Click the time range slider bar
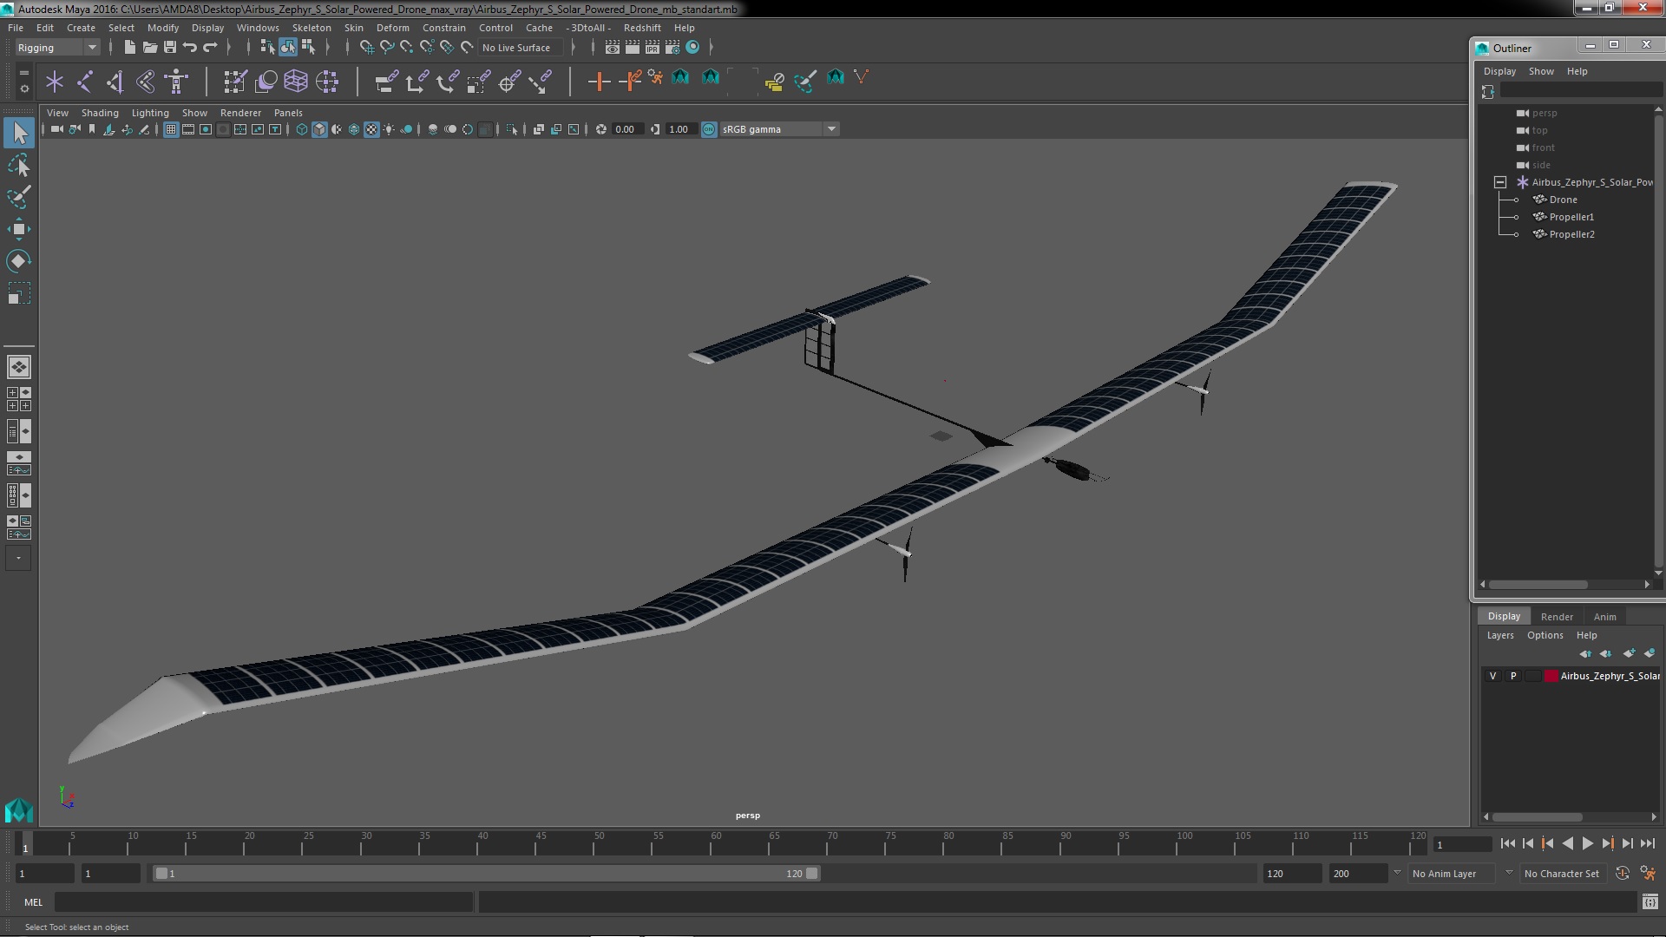This screenshot has height=937, width=1666. tap(486, 874)
